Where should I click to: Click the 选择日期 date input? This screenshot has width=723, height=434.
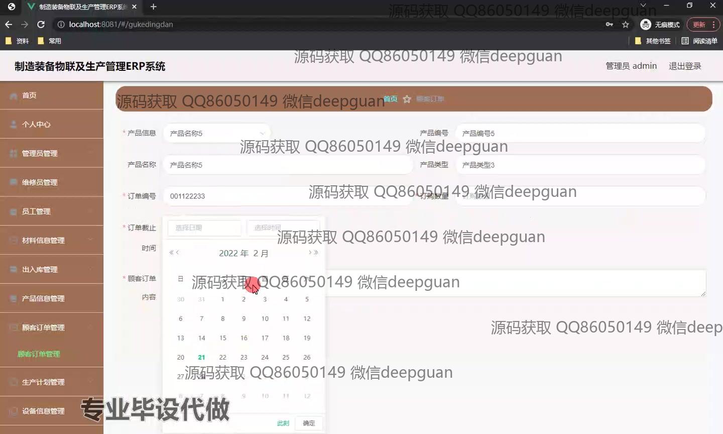[x=204, y=228]
